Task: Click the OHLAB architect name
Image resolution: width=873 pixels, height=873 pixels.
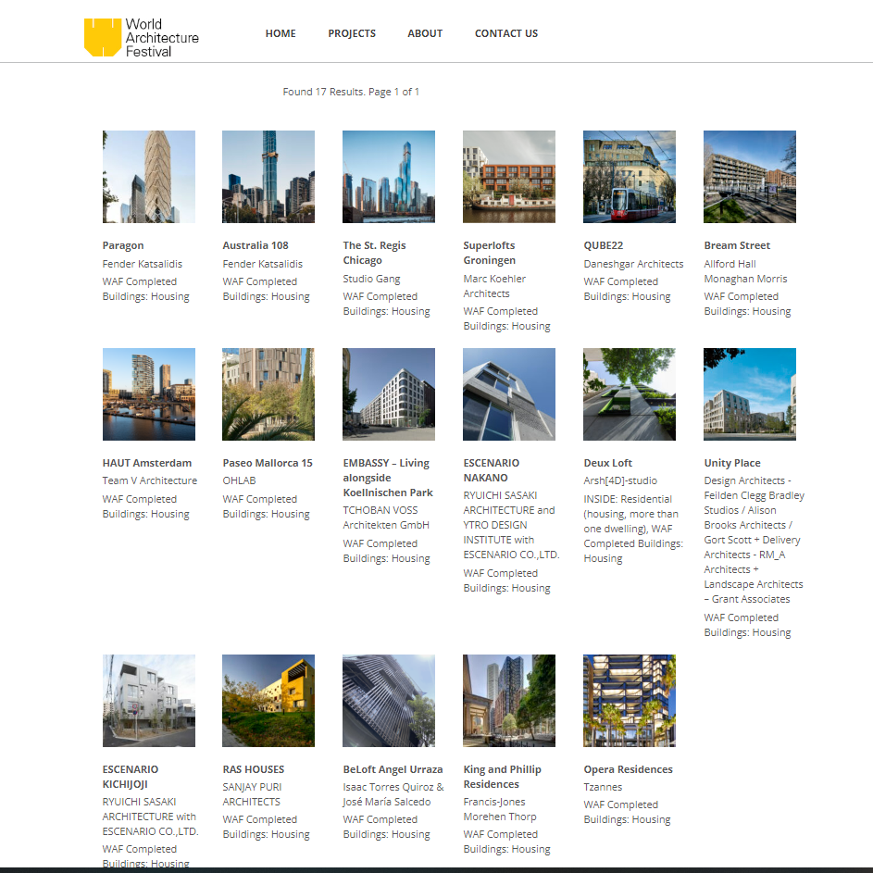Action: pos(240,480)
